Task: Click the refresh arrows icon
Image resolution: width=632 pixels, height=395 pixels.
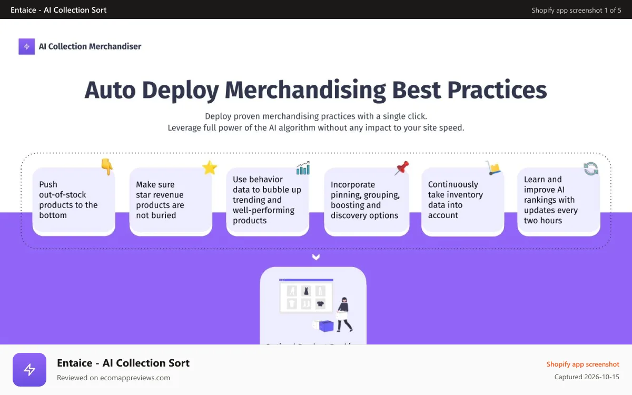Action: [591, 169]
